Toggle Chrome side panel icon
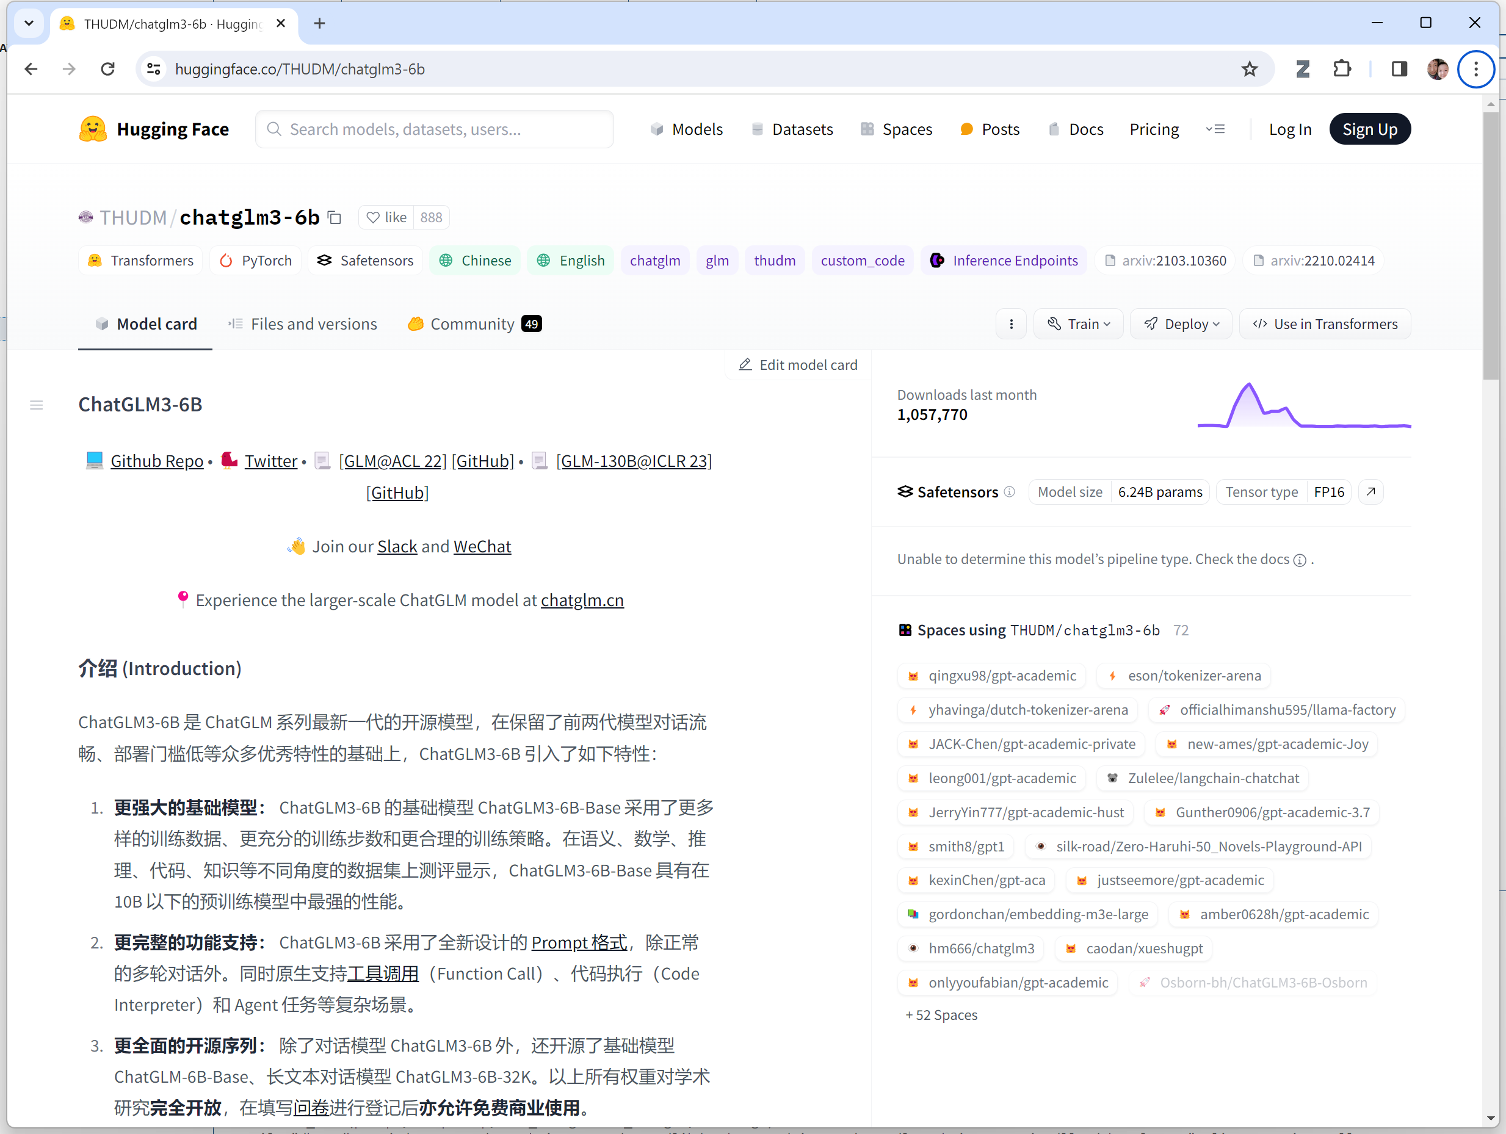Screen dimensions: 1506x1134 click(x=1399, y=69)
